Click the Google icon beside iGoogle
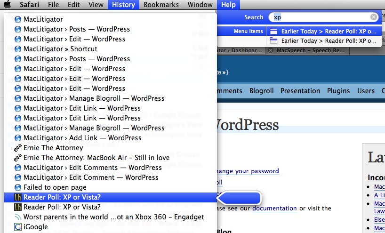385x233 pixels. [18, 227]
